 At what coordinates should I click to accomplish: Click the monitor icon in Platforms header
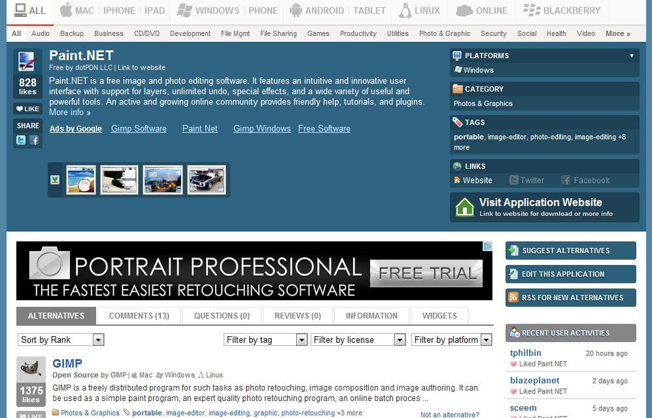pyautogui.click(x=457, y=56)
